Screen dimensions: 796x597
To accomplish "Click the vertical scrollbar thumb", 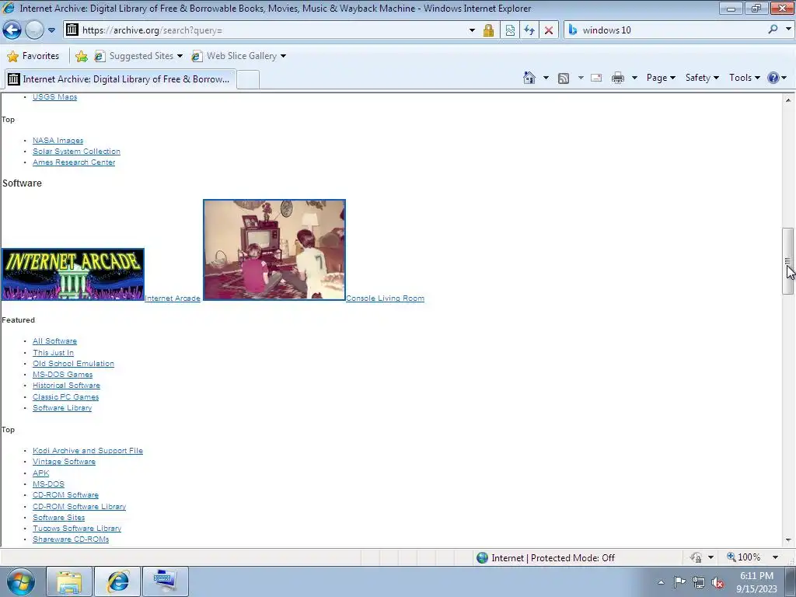I will point(788,261).
